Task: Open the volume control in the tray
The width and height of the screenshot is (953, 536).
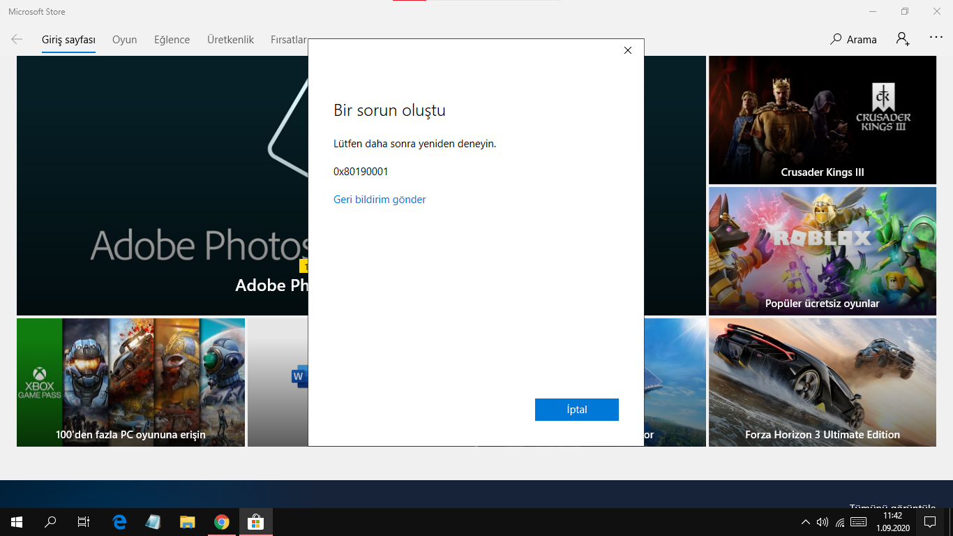Action: 823,522
